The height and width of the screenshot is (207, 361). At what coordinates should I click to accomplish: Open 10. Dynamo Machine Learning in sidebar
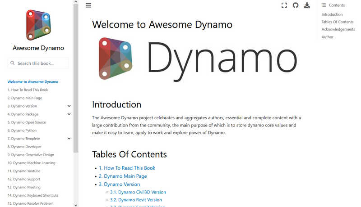point(31,163)
